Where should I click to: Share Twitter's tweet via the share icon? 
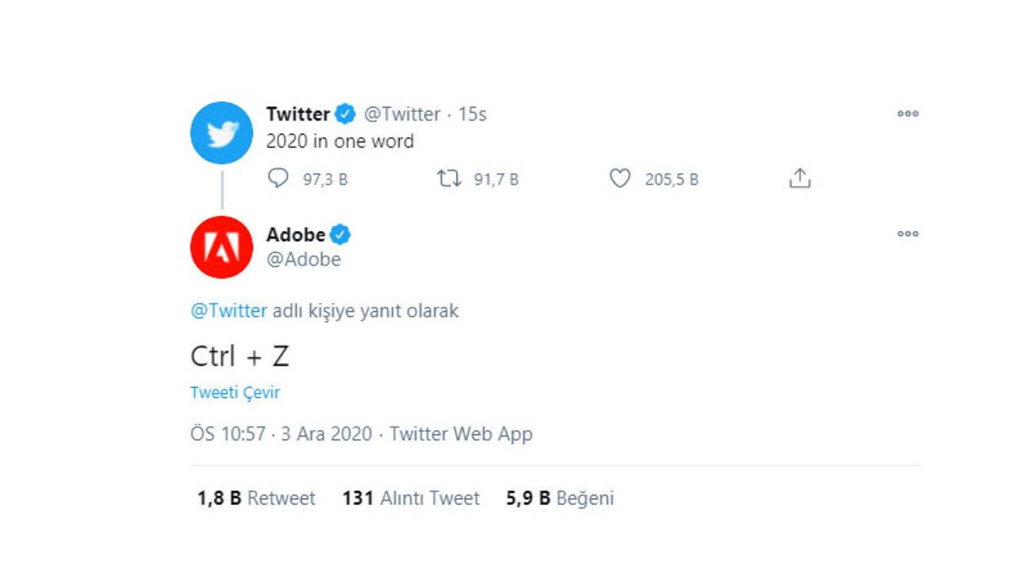point(796,179)
